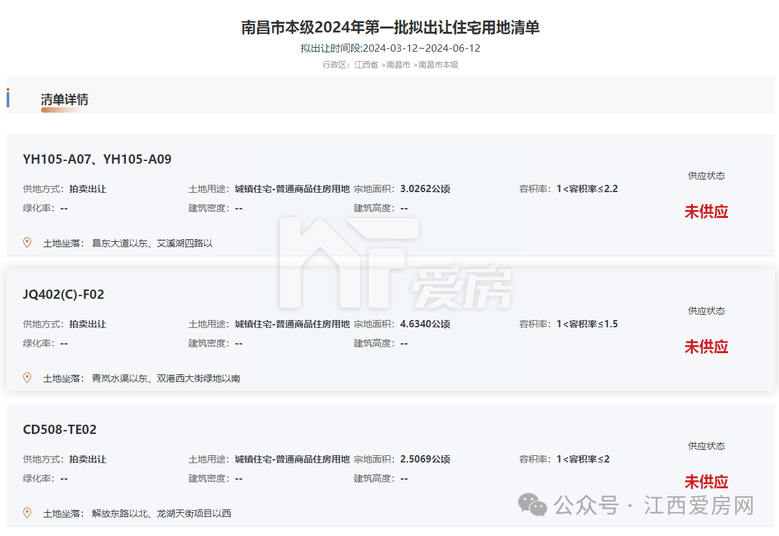Viewport: 779px width, 536px height.
Task: Open parcel title YH105-A07、YH105-A09
Action: (x=97, y=159)
